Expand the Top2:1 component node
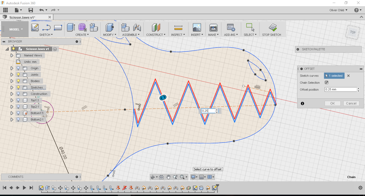 (12, 107)
